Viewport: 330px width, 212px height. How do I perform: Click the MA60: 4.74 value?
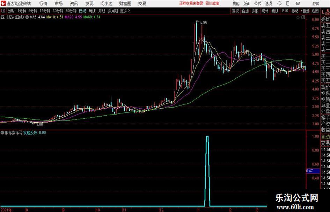[x=92, y=17]
